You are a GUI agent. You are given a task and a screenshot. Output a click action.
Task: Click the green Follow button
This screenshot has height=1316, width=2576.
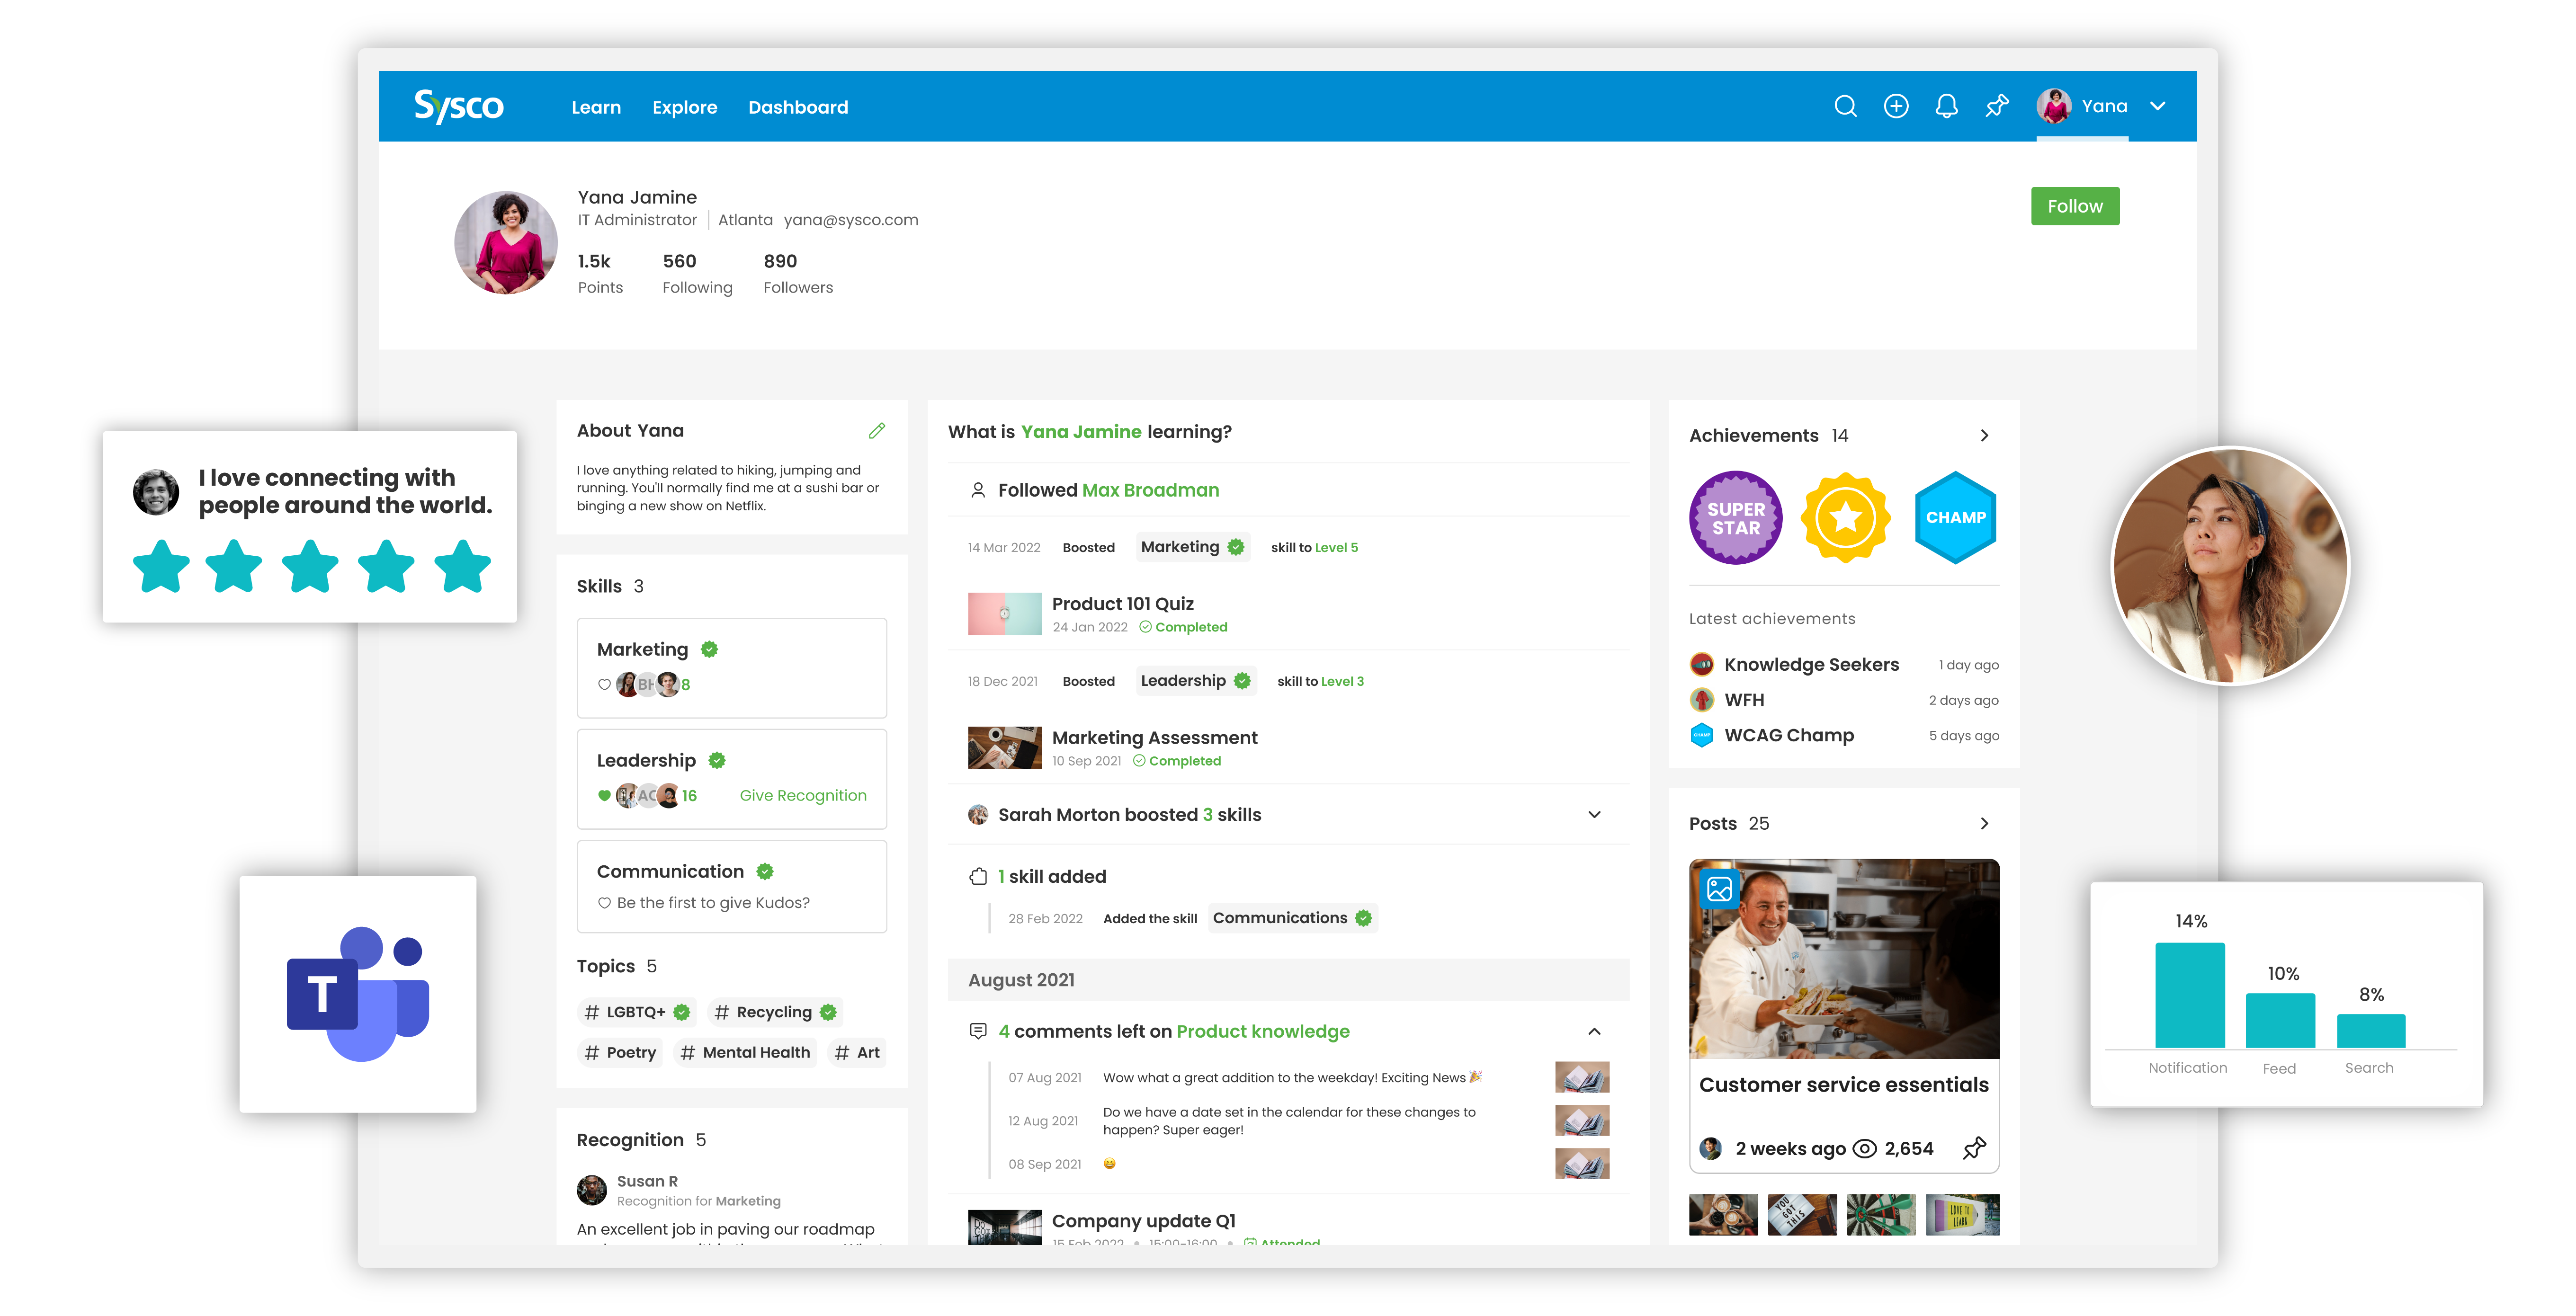point(2074,206)
